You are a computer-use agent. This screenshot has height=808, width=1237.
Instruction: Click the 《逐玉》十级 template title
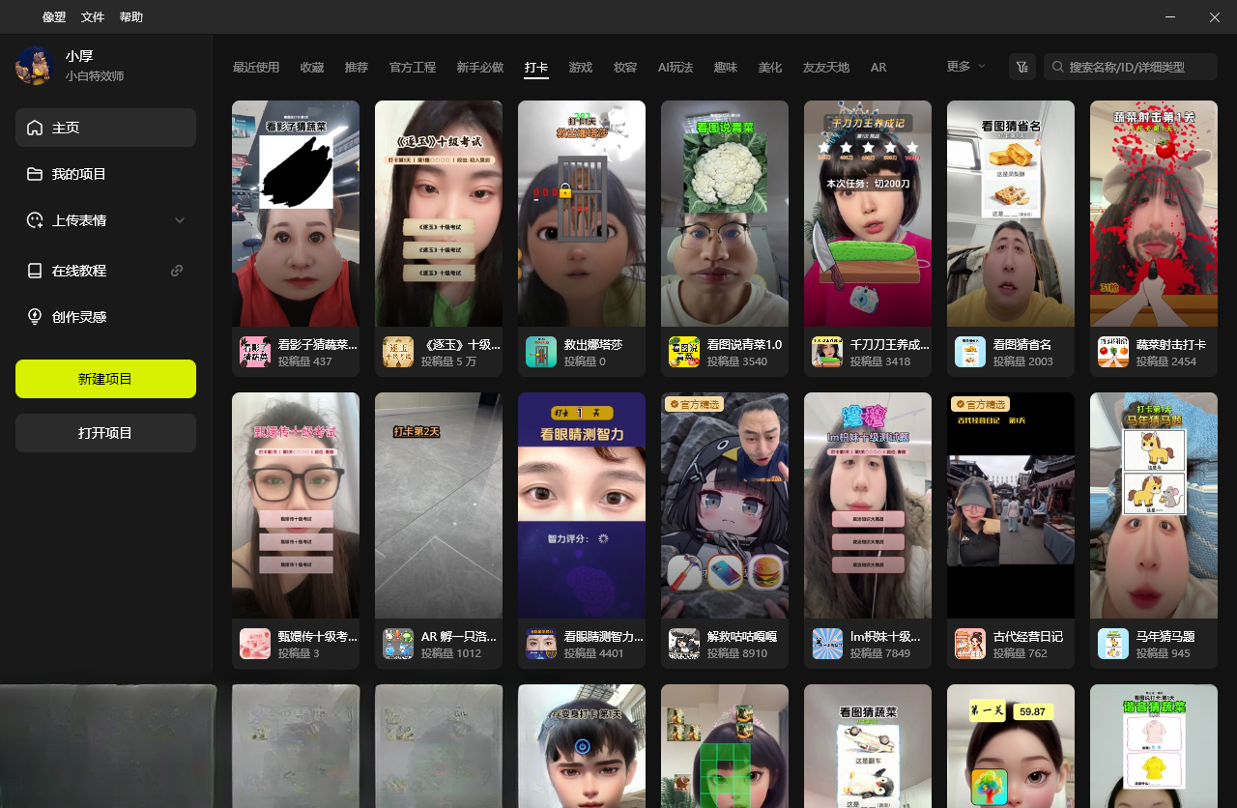[x=461, y=344]
